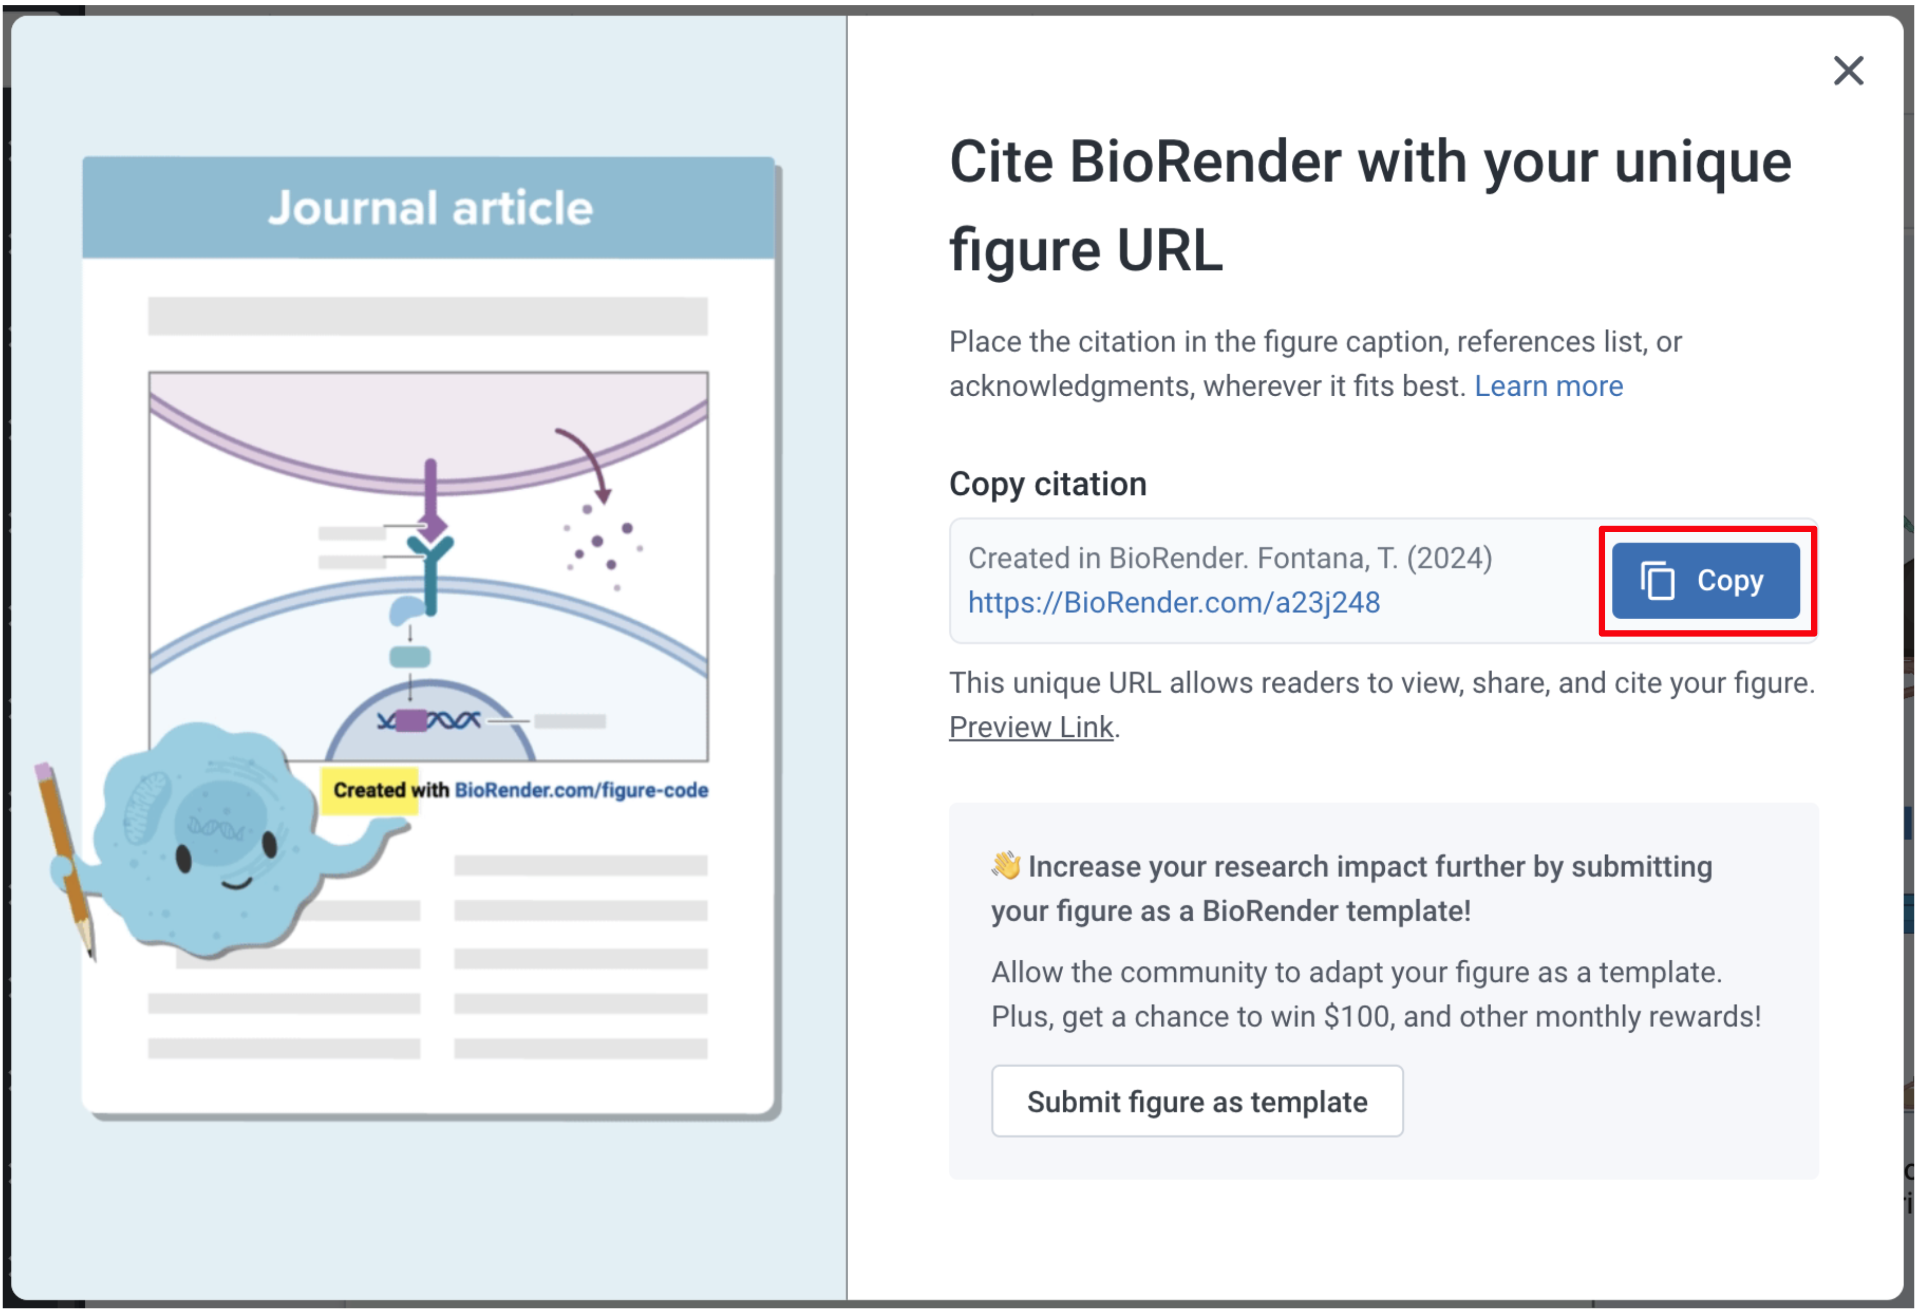
Task: Open the Learn more link
Action: [x=1547, y=386]
